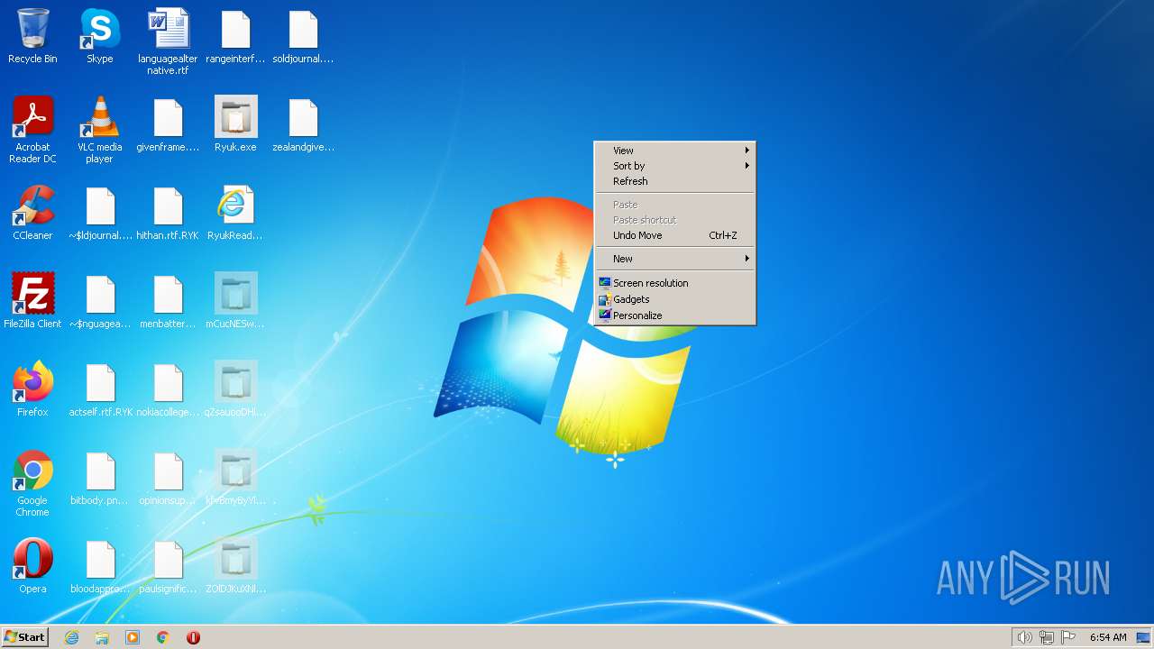Viewport: 1154px width, 649px height.
Task: Open the volume control in system tray
Action: click(1024, 637)
